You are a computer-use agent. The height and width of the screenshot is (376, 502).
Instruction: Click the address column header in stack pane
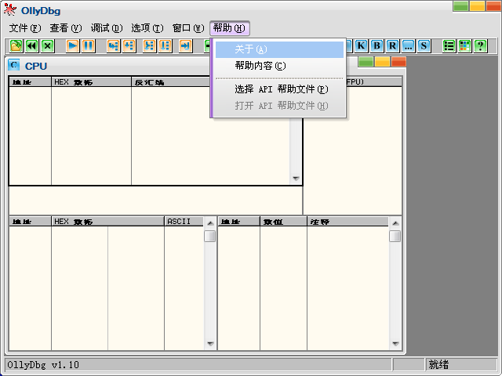(238, 221)
